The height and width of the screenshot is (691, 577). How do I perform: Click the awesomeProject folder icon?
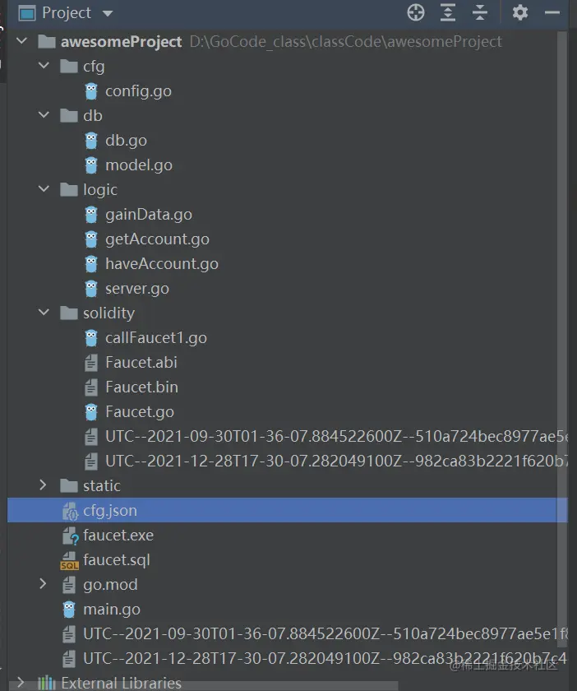47,41
